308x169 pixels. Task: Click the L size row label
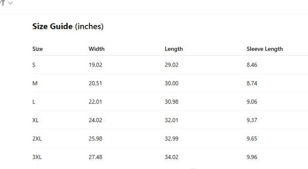click(x=34, y=102)
